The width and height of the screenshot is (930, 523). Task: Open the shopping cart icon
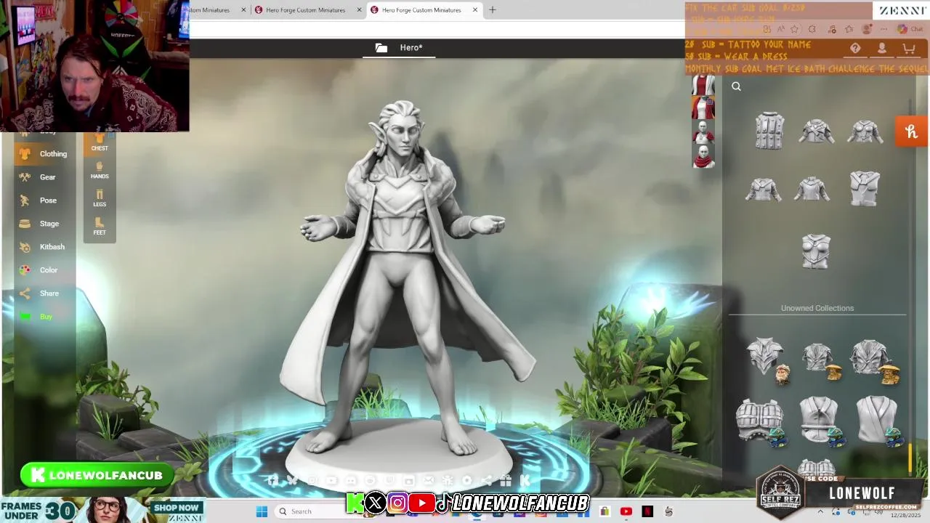coord(908,48)
